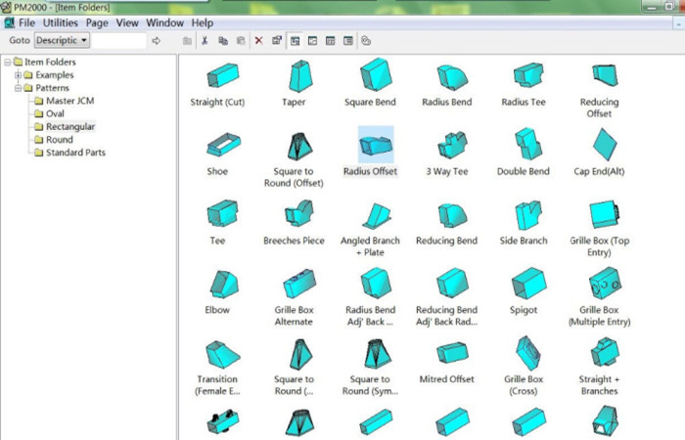Select Grille Box (Top Entry) pattern
685x440 pixels.
[x=599, y=229]
